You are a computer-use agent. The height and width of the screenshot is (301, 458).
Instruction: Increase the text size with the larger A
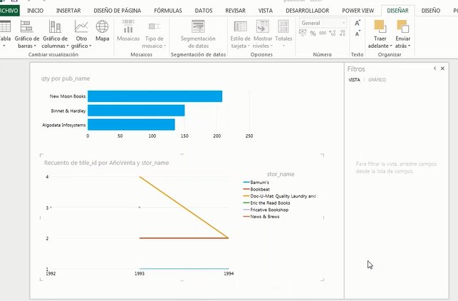pyautogui.click(x=358, y=23)
